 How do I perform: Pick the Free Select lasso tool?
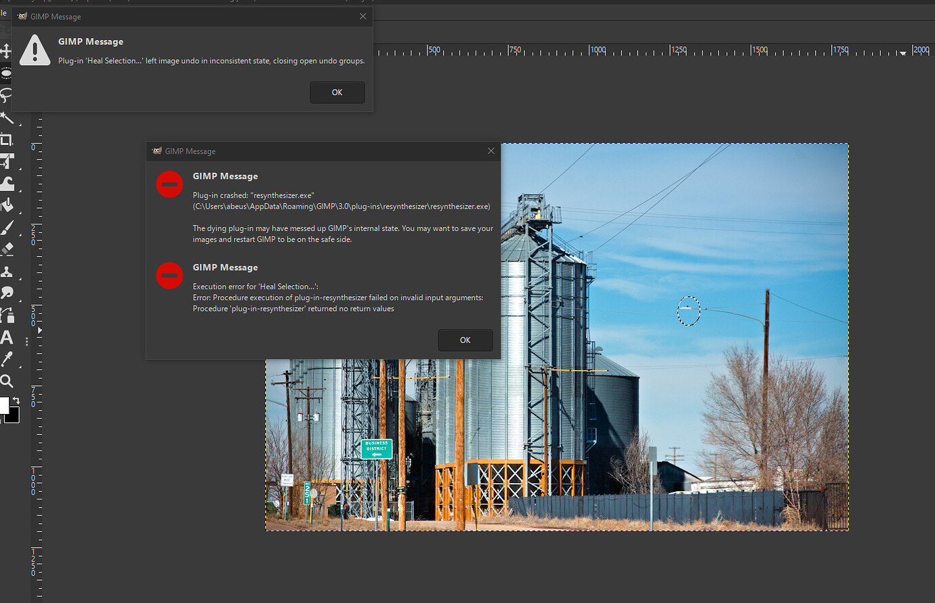pos(7,94)
